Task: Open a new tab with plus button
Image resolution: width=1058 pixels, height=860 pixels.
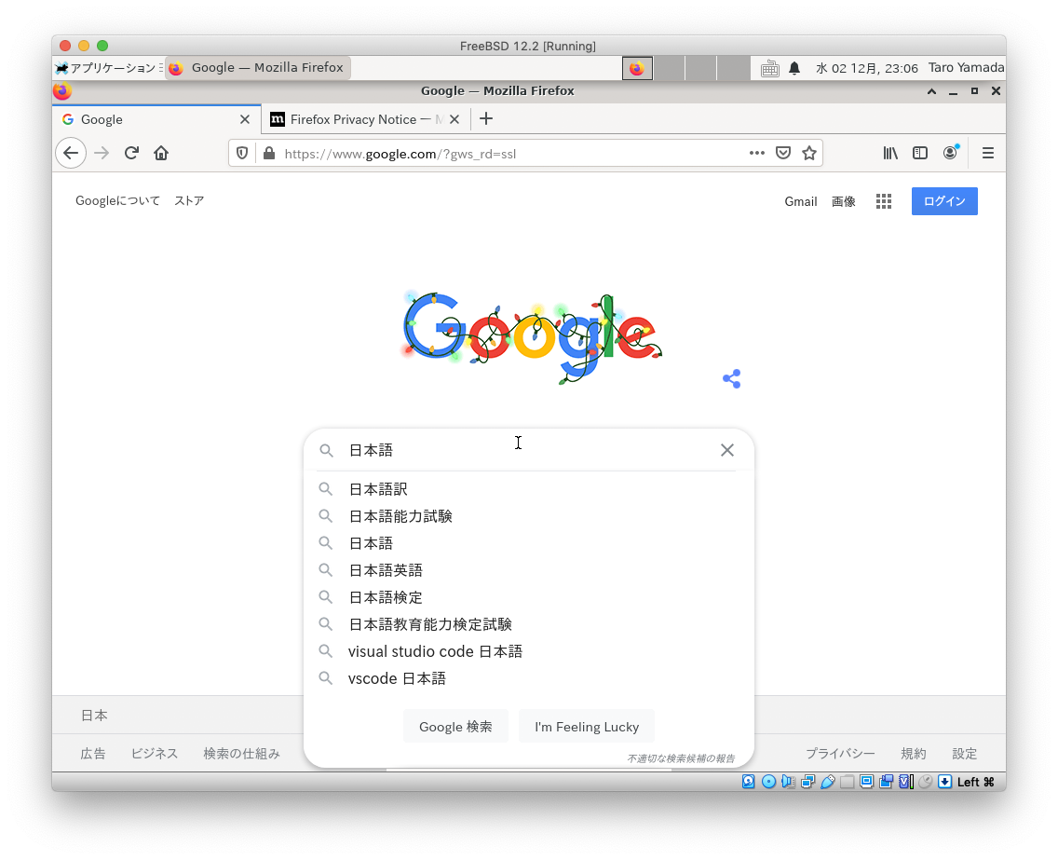Action: coord(485,118)
